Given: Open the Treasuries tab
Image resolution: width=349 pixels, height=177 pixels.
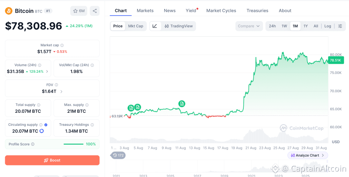Looking at the screenshot, I should 257,11.
